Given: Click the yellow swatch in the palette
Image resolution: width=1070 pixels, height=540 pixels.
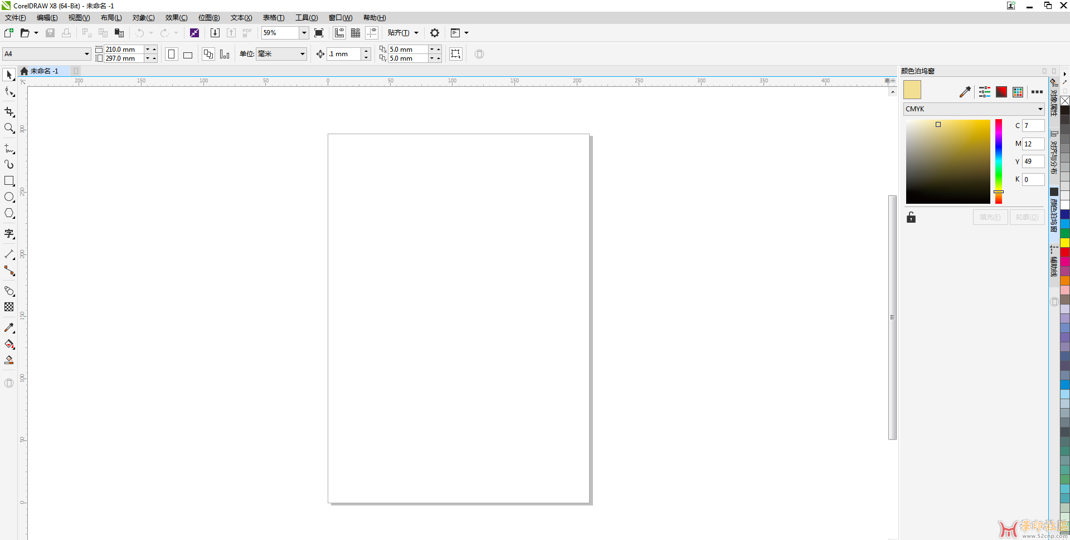Looking at the screenshot, I should coord(1064,243).
